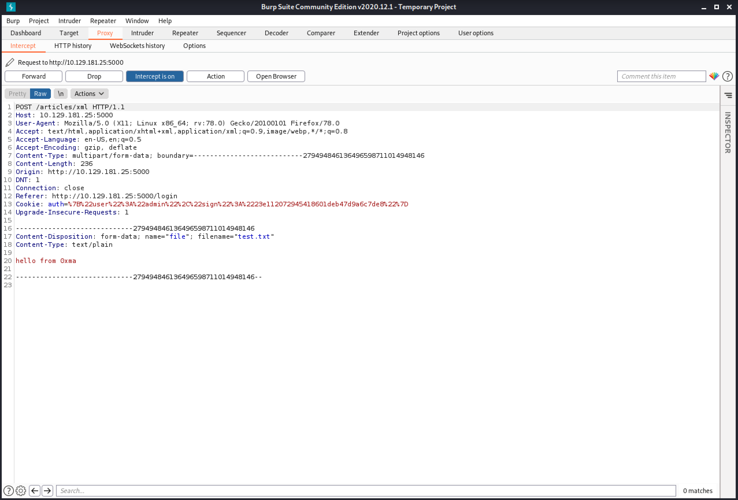Image resolution: width=738 pixels, height=500 pixels.
Task: Click the pencil edit icon beside request target
Action: point(10,62)
